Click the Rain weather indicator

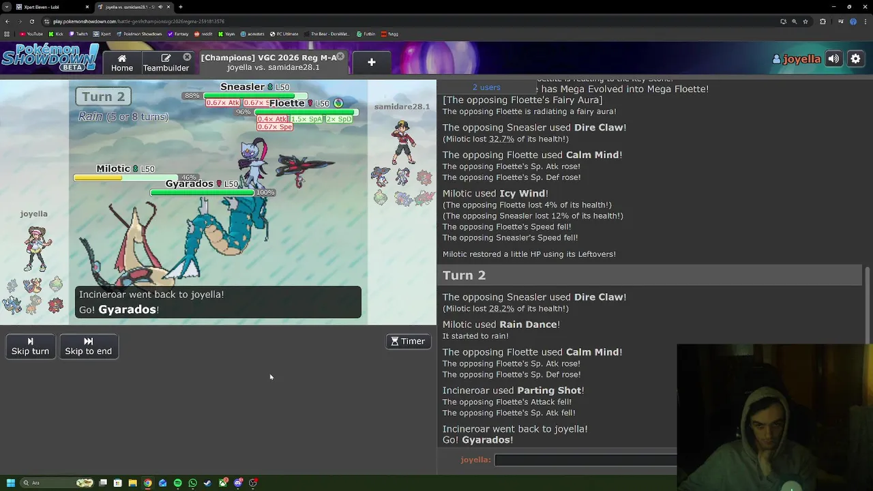[123, 117]
